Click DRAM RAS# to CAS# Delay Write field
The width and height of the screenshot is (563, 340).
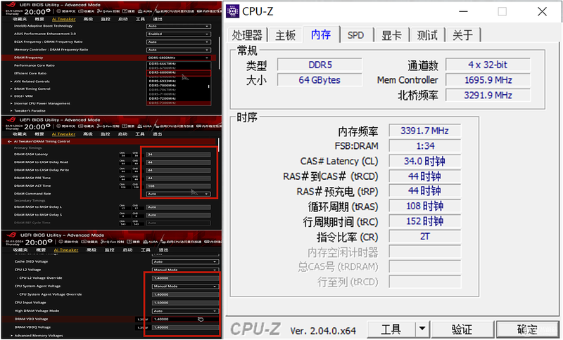pyautogui.click(x=179, y=170)
